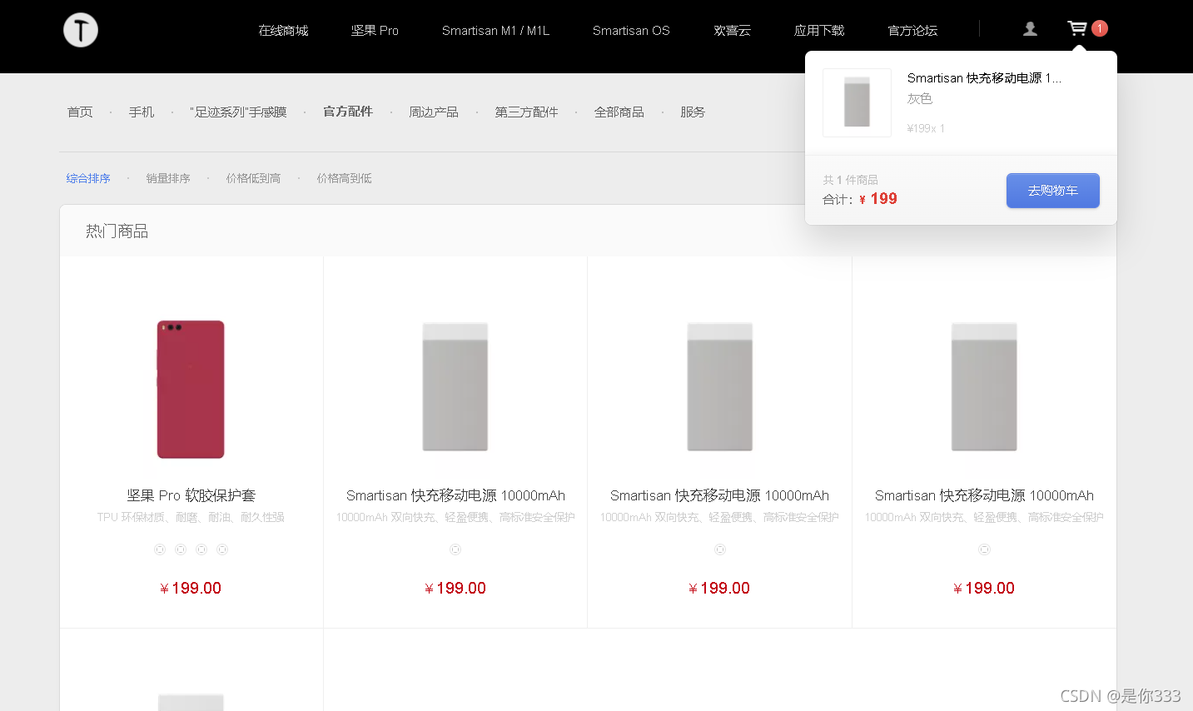Select 官方配件 category

pos(348,112)
